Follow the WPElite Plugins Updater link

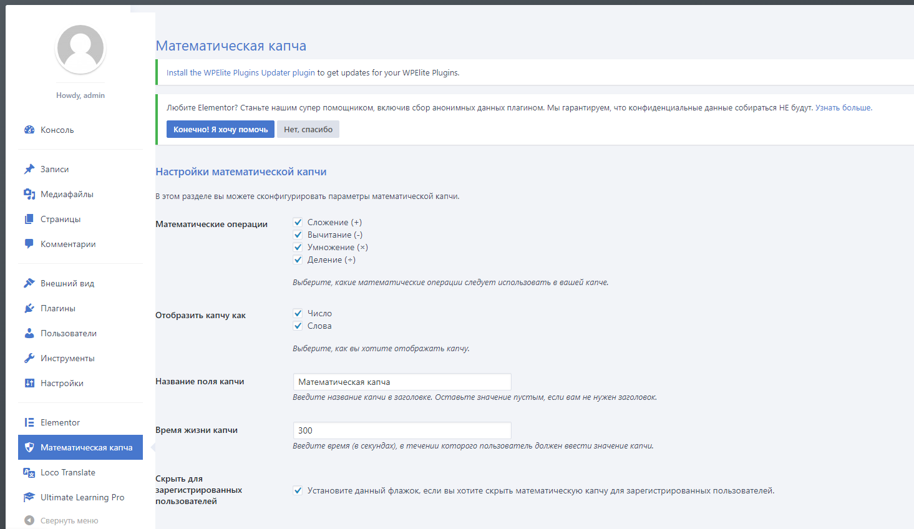[x=241, y=72]
